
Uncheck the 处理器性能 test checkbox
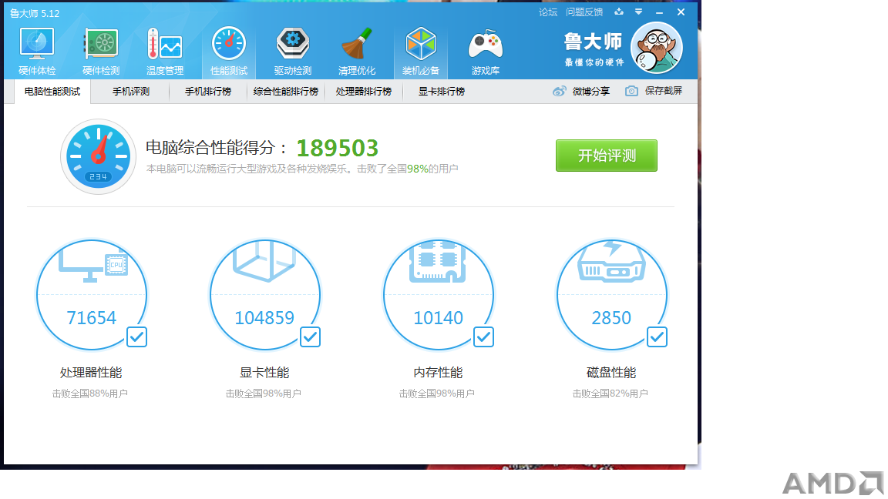coord(136,337)
